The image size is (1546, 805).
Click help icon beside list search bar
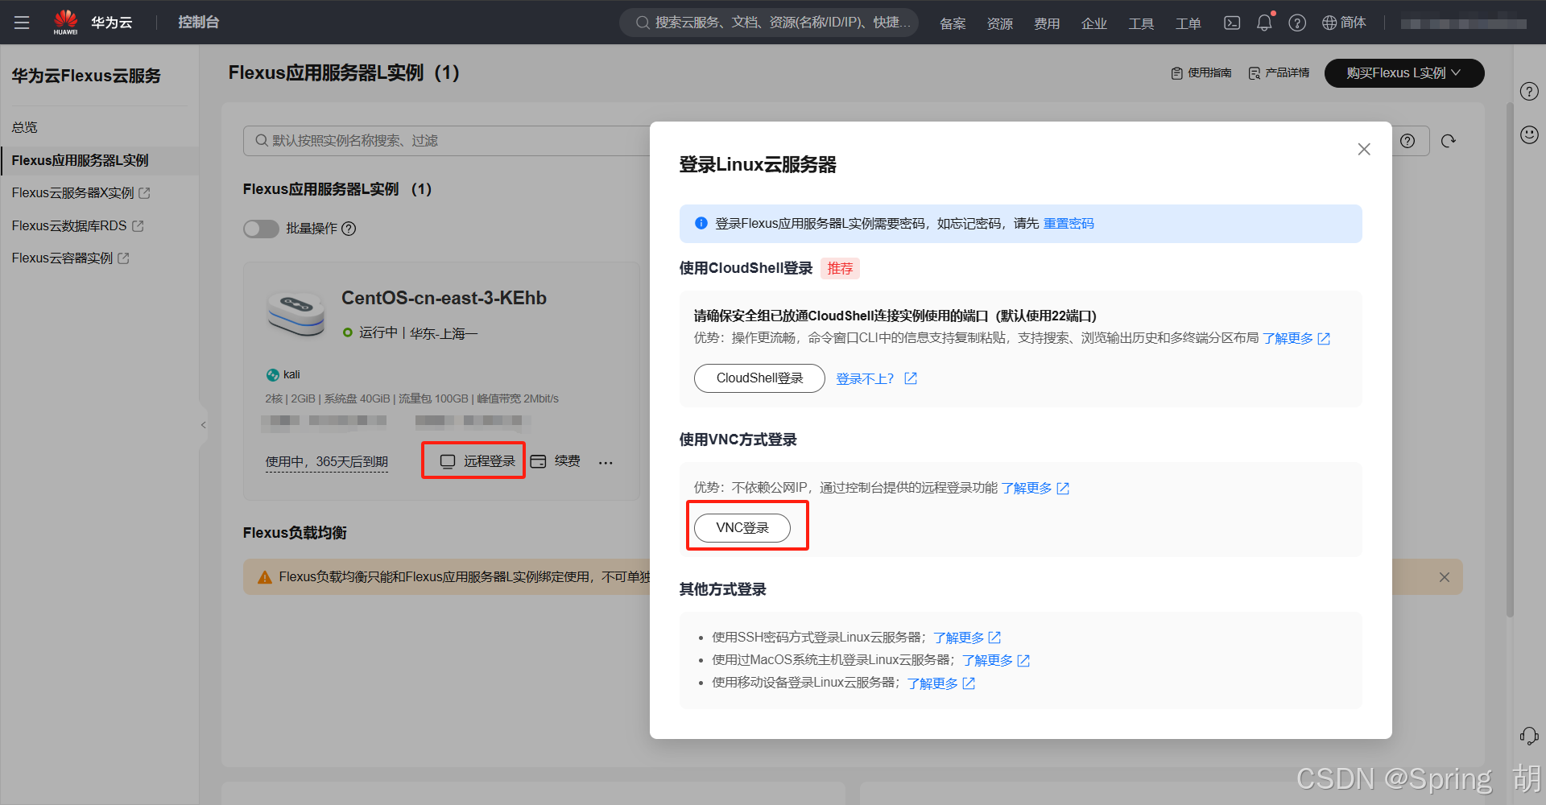tap(1408, 141)
